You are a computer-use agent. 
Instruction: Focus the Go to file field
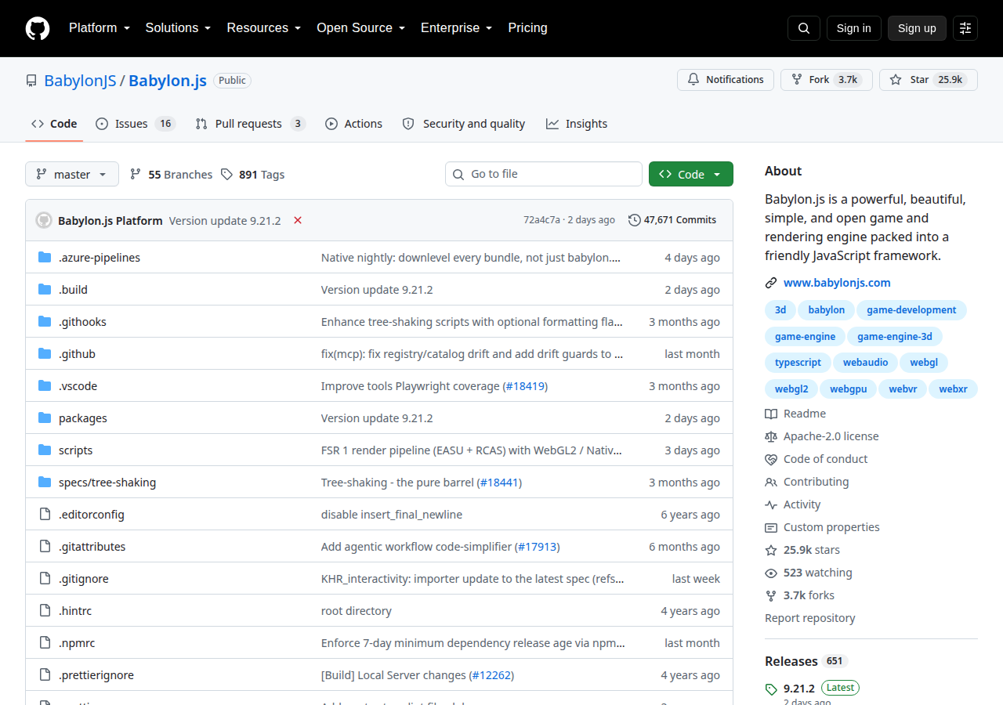[x=544, y=174]
